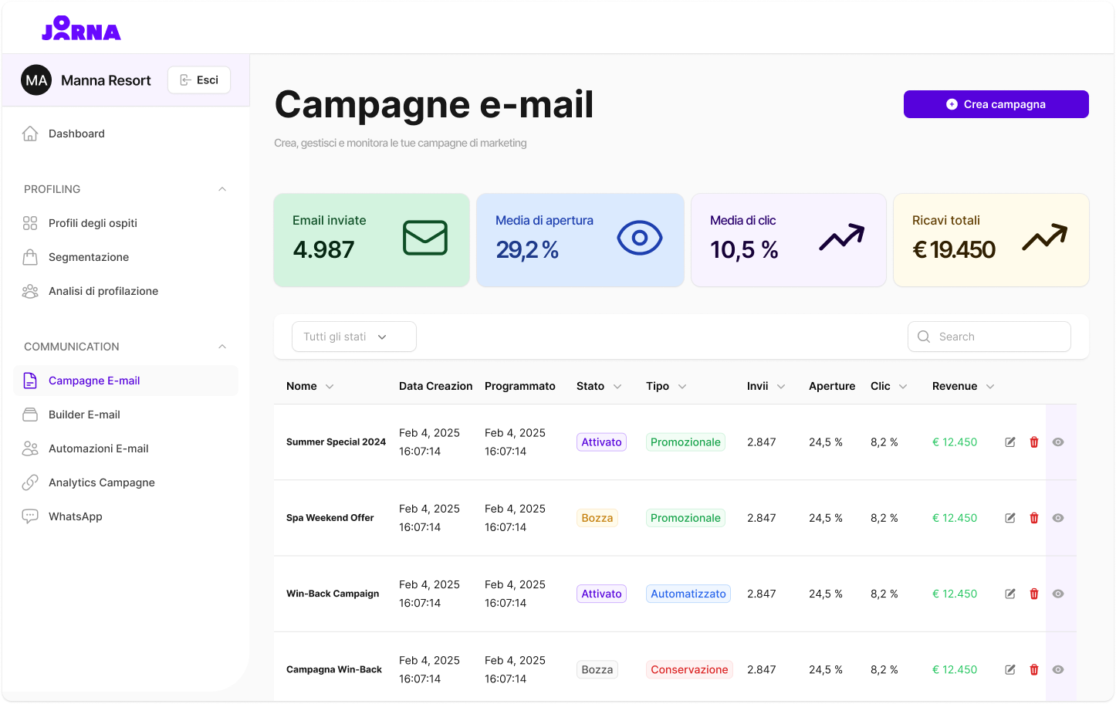Viewport: 1116px width, 704px height.
Task: Preview the Win-Back Campaign row
Action: point(1057,593)
